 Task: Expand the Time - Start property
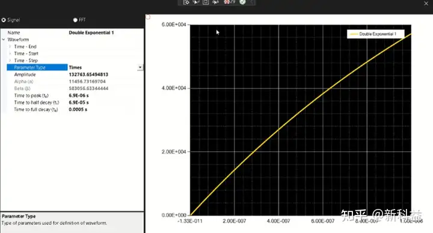click(10, 53)
